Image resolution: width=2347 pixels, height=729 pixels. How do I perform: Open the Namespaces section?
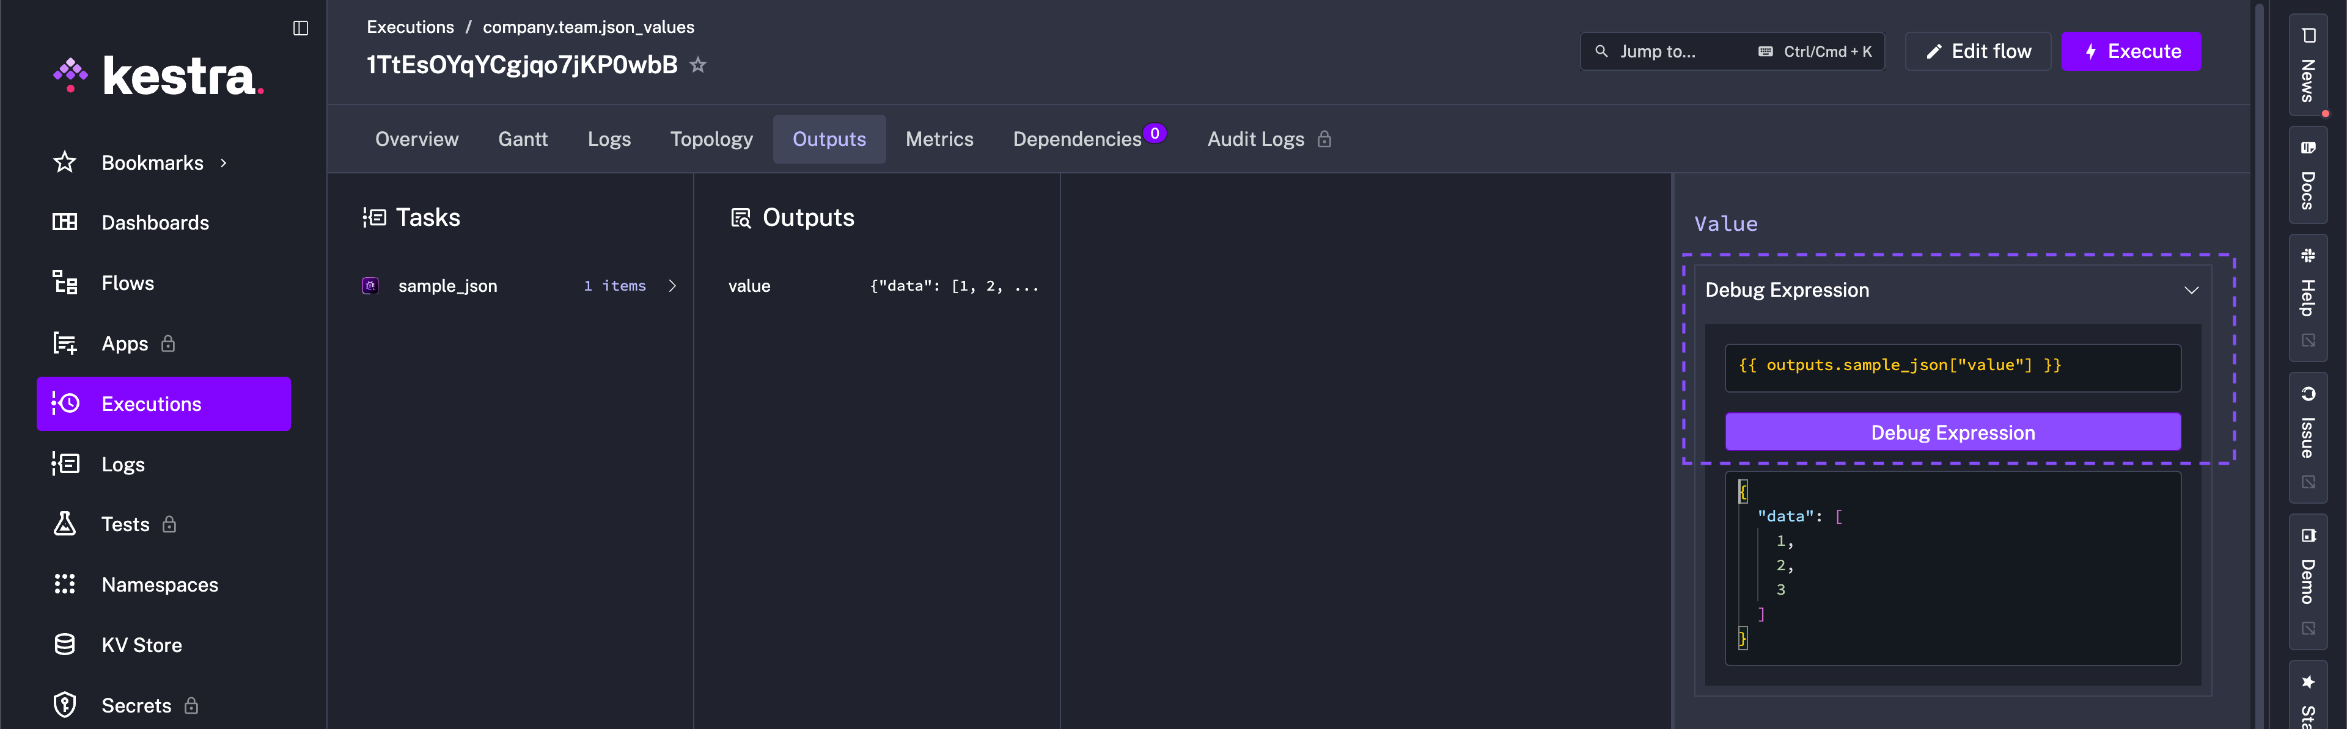(160, 584)
